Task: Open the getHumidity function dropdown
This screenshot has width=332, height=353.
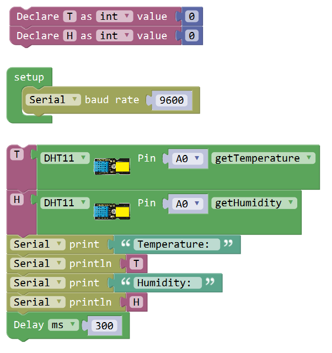Action: [254, 203]
